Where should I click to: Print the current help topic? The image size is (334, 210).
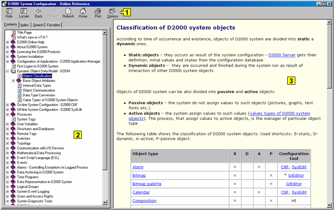(x=98, y=13)
